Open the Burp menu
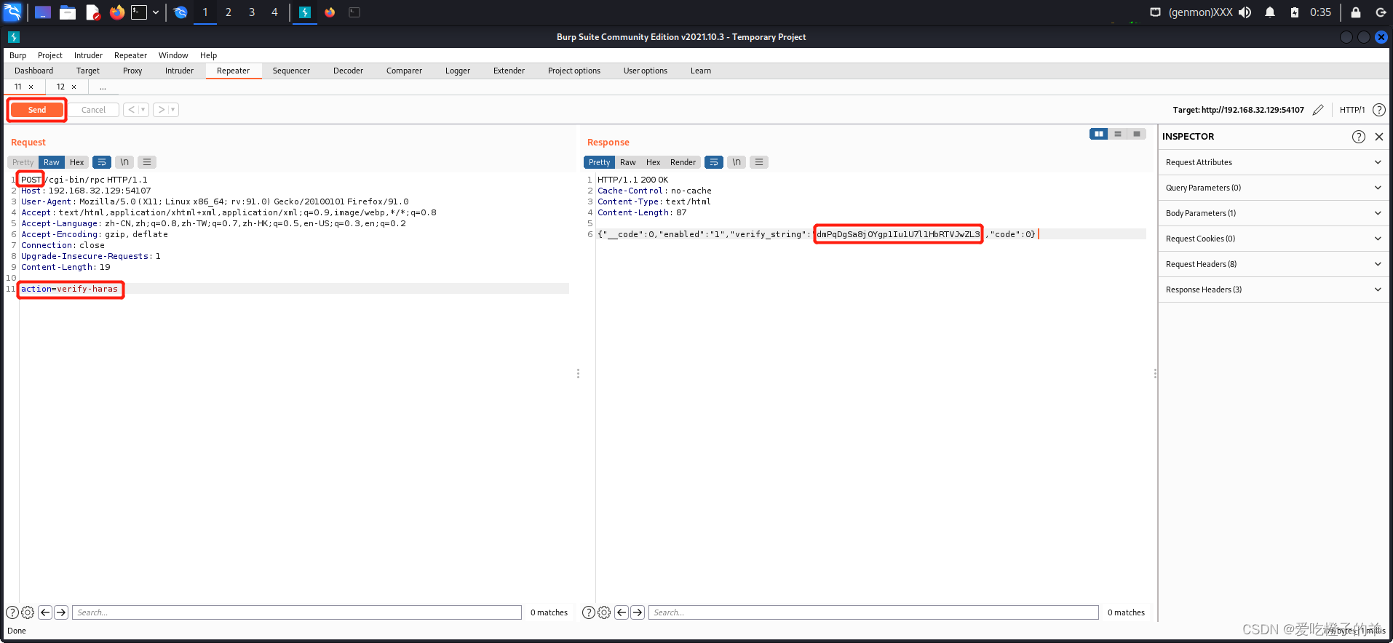This screenshot has height=643, width=1393. pos(17,55)
